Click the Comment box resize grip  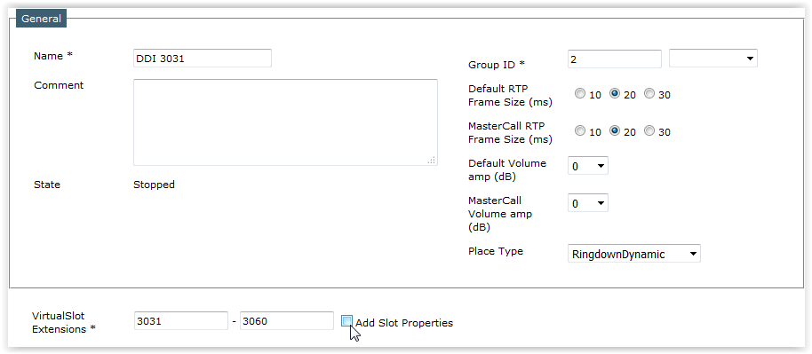click(x=432, y=161)
